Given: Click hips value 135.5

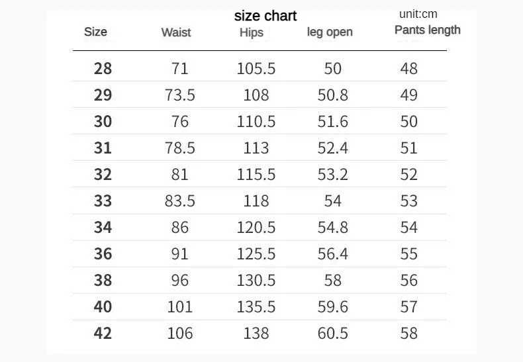Looking at the screenshot, I should pos(256,306).
